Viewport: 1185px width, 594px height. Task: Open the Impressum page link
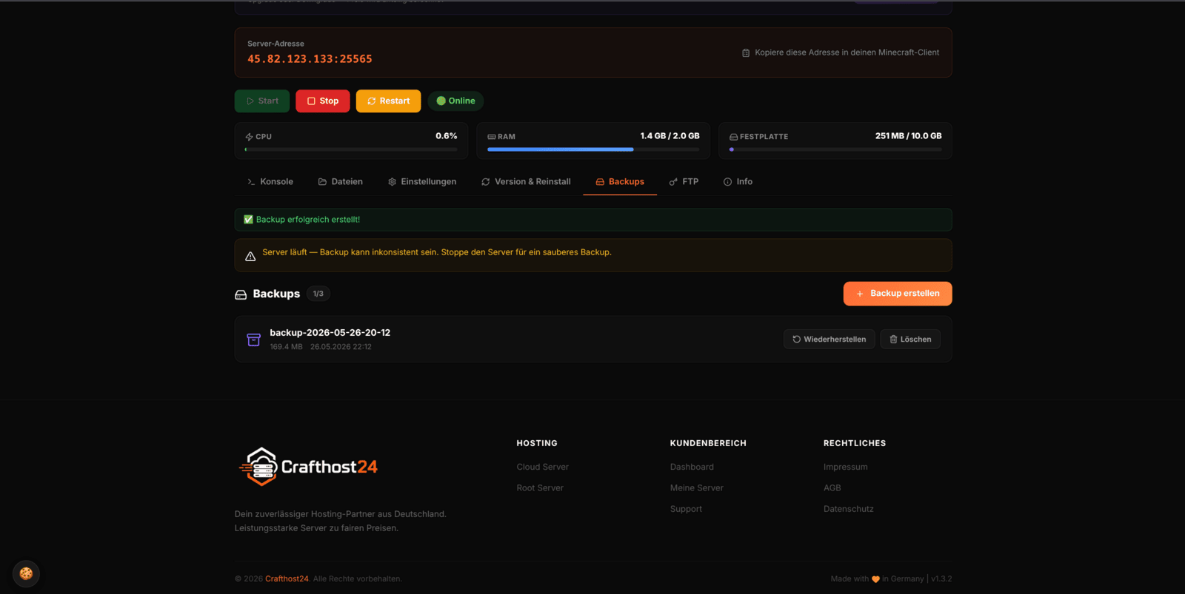pos(845,468)
